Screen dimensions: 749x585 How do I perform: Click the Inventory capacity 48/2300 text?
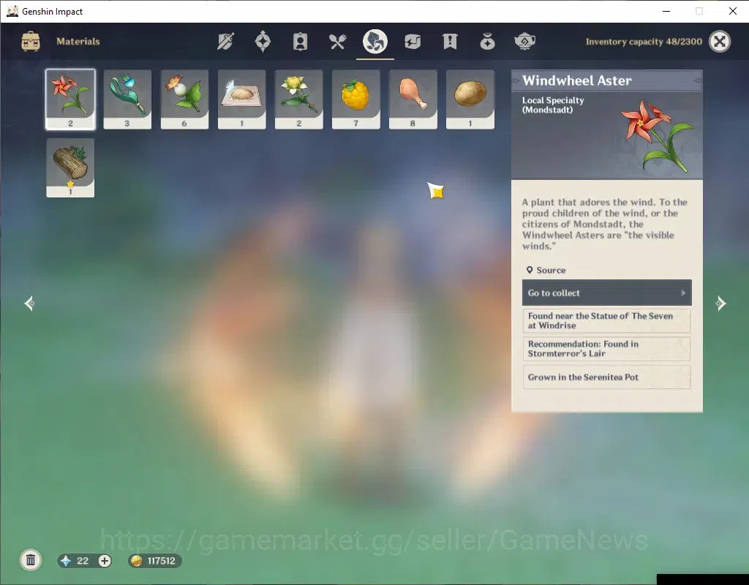[644, 42]
